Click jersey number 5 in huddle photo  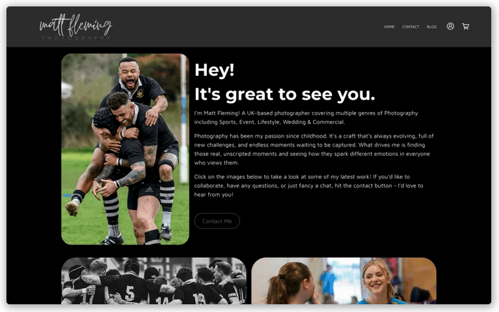coord(129,293)
